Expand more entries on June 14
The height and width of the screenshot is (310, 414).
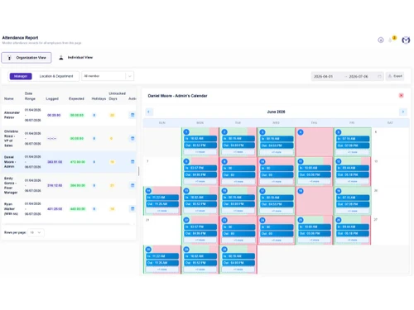pos(162,211)
